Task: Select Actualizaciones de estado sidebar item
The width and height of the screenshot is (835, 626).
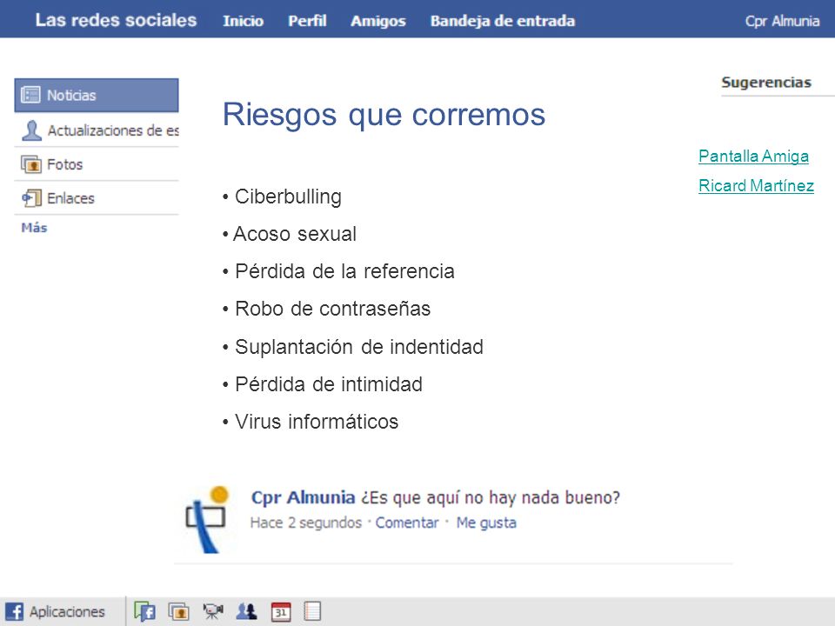Action: click(x=97, y=130)
